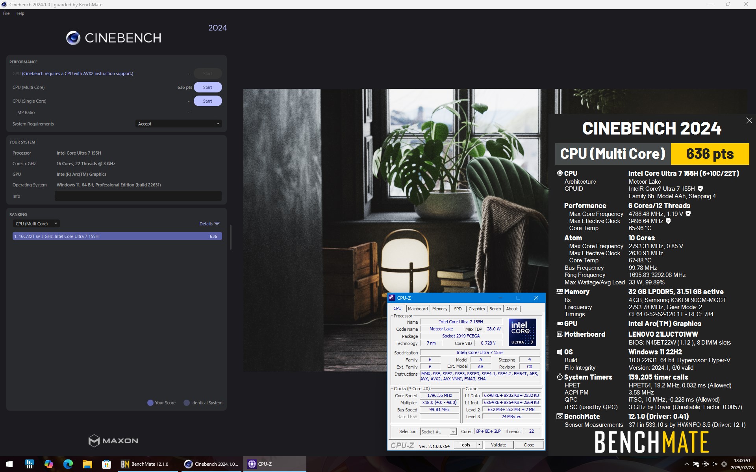Click the Intel Core Ultra 7 badge in CPU-Z
This screenshot has width=756, height=472.
pyautogui.click(x=522, y=332)
